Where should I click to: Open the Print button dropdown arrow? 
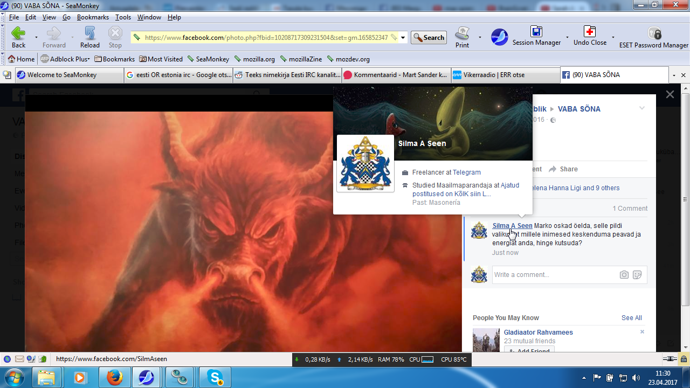(x=479, y=38)
